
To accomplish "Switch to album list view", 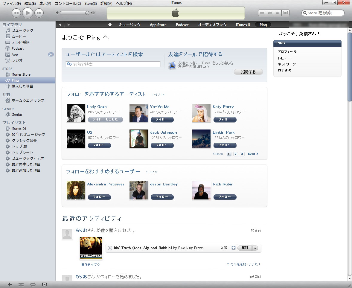I will pos(270,13).
